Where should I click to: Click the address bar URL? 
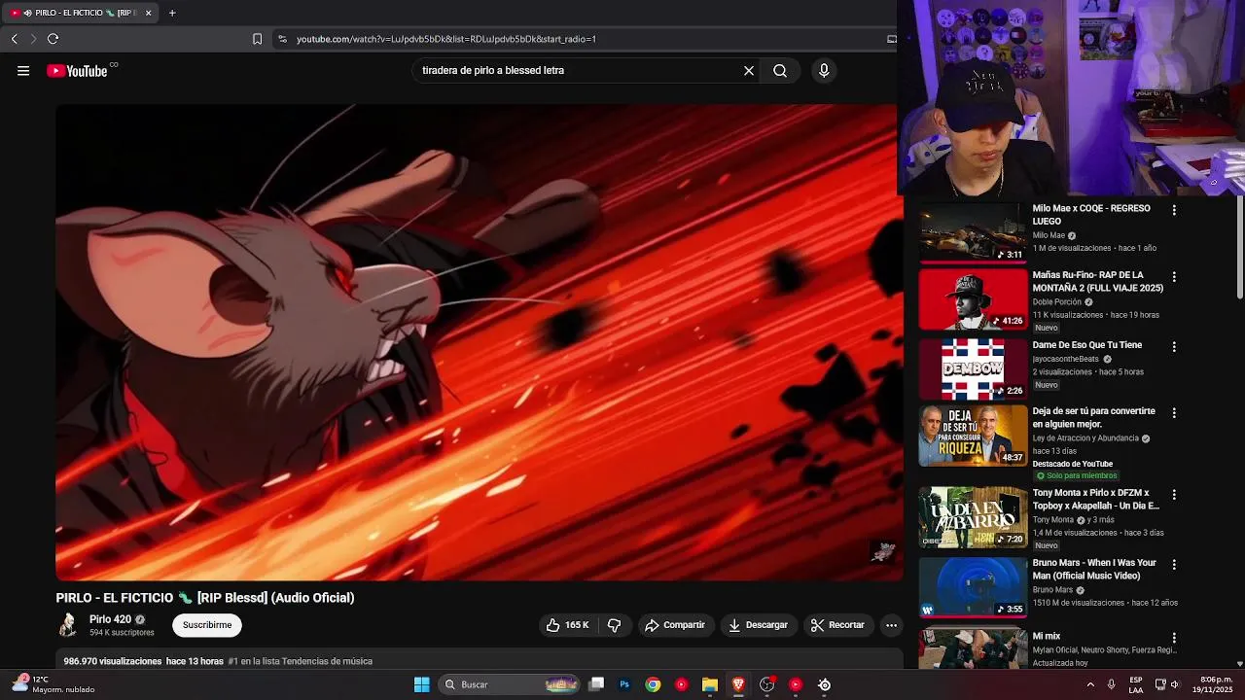point(446,39)
